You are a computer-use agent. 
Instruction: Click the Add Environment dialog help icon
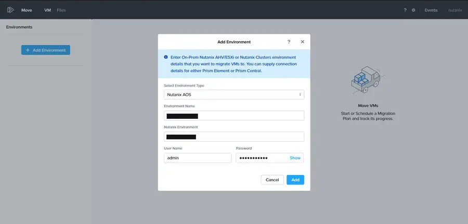click(x=289, y=42)
